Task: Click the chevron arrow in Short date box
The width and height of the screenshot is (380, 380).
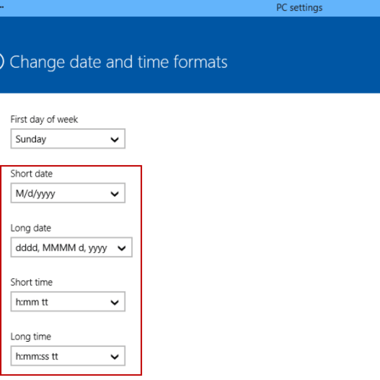Action: 115,194
